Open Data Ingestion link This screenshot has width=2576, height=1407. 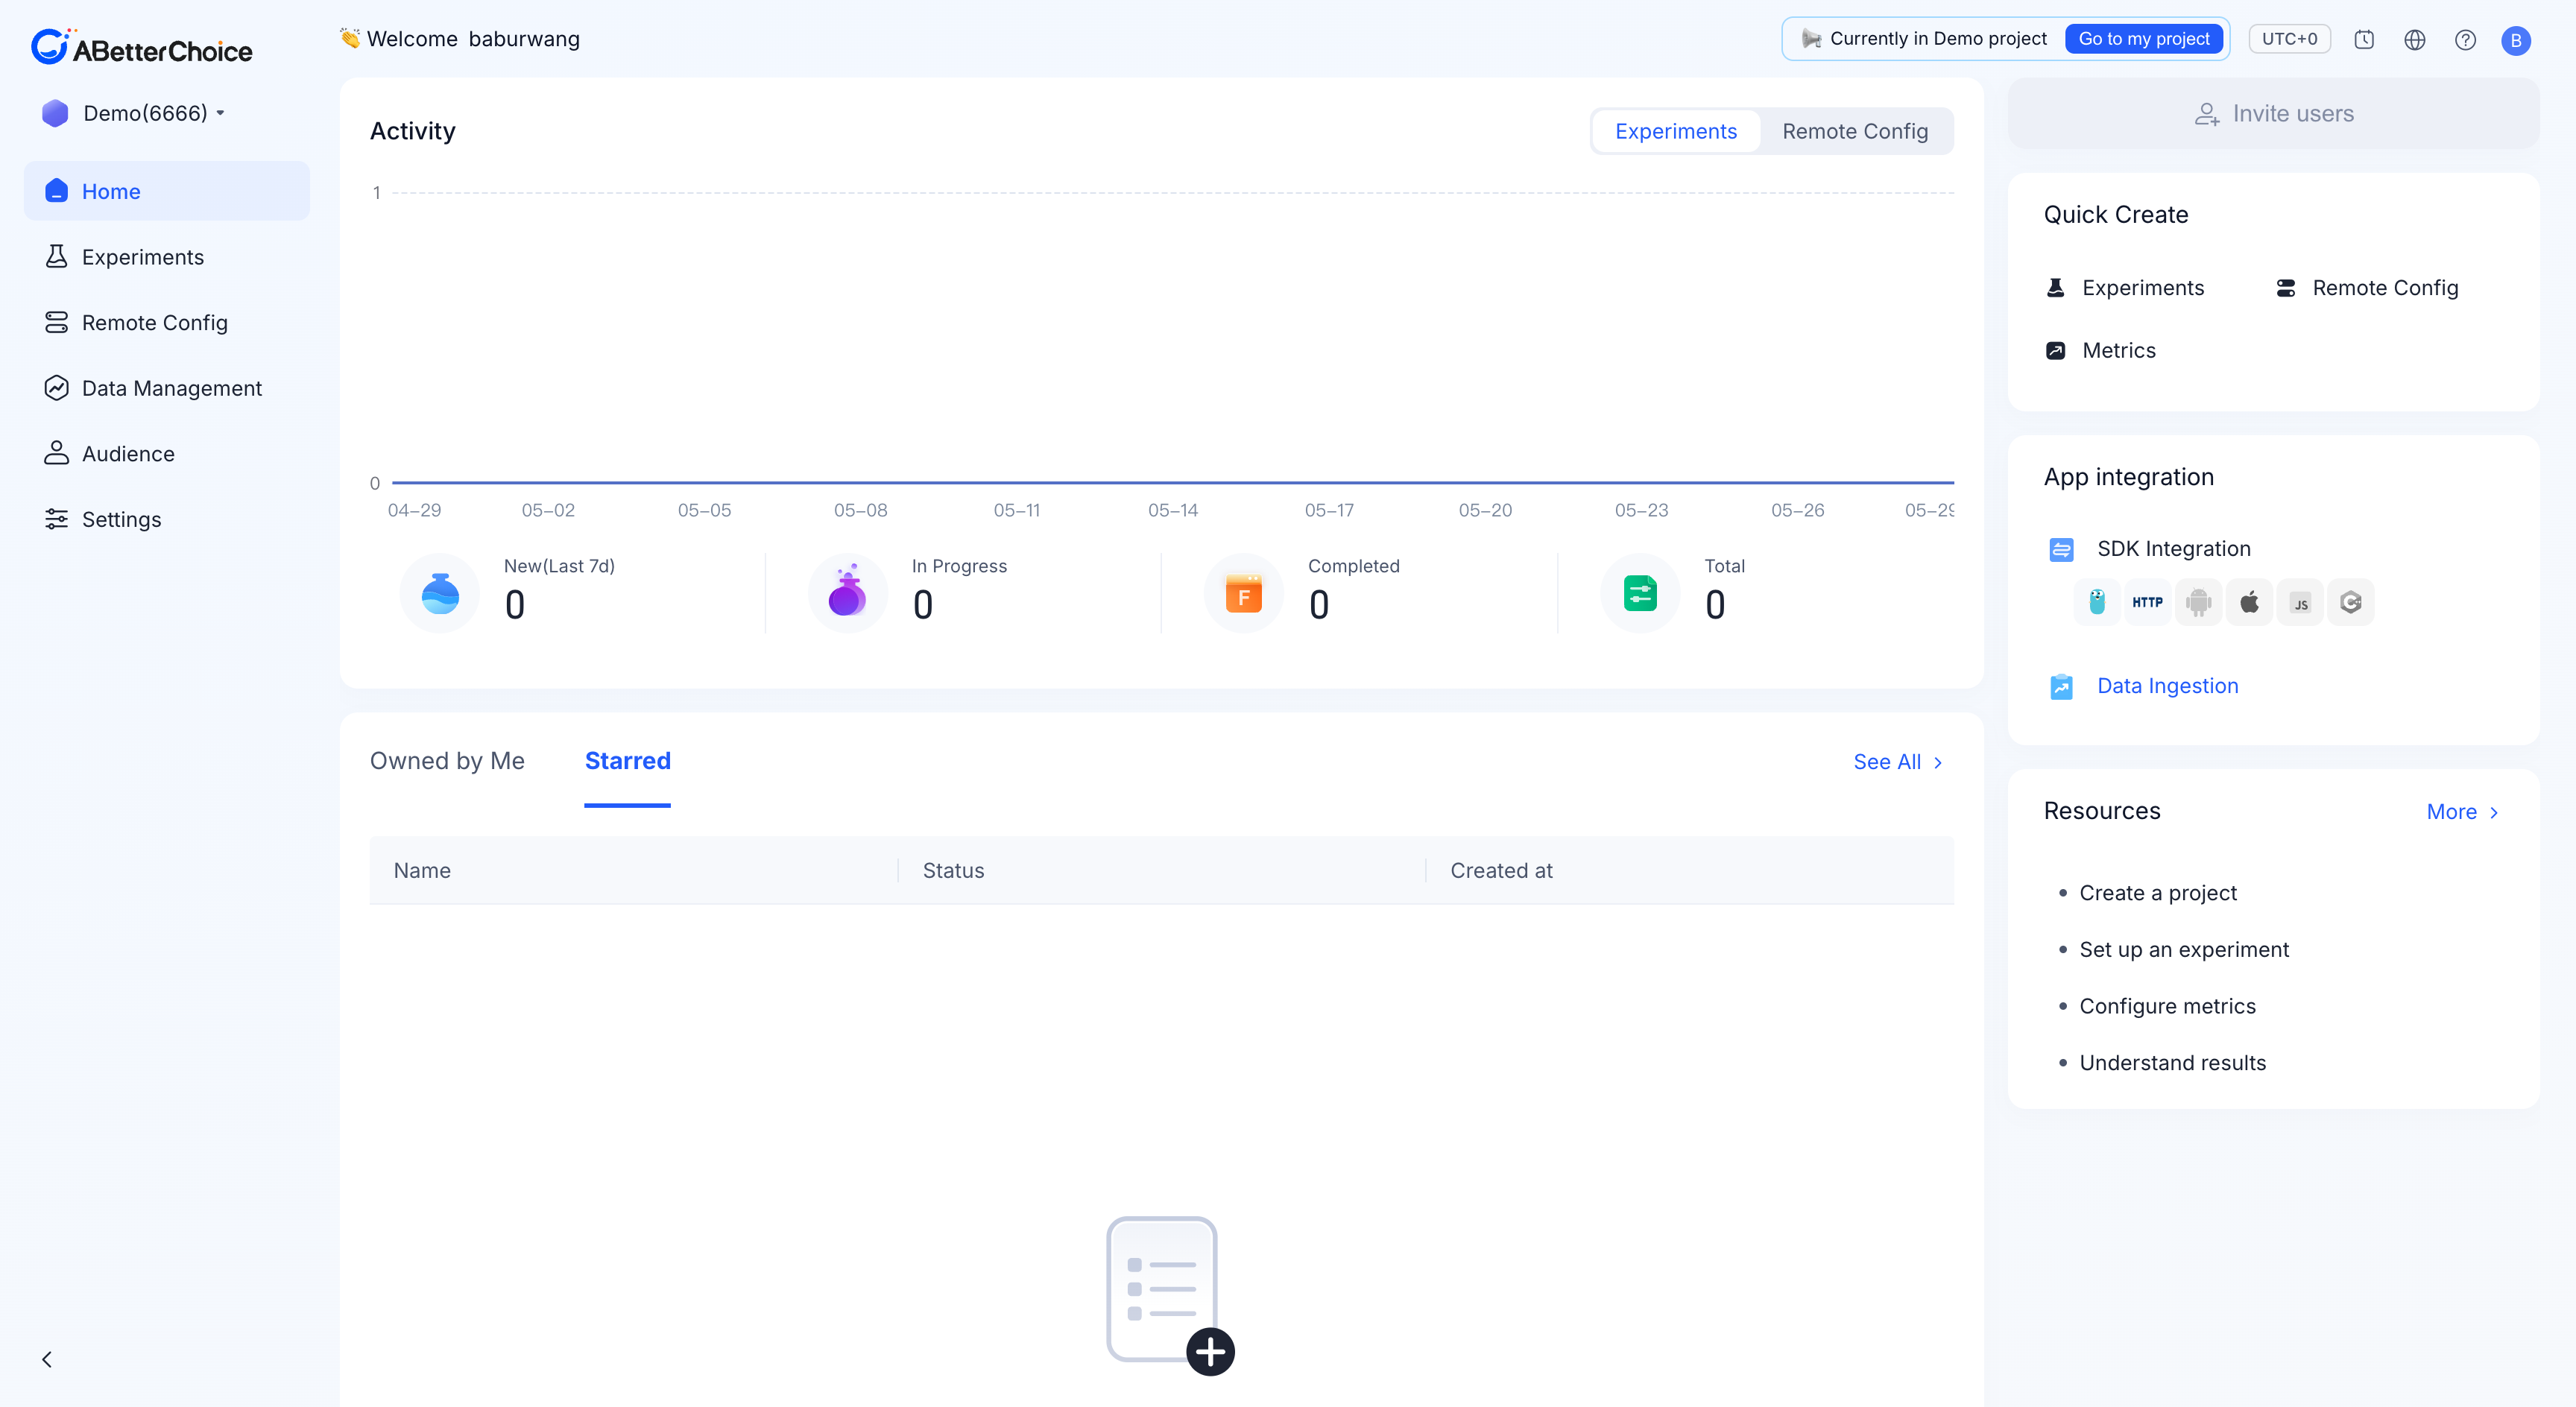(2167, 686)
